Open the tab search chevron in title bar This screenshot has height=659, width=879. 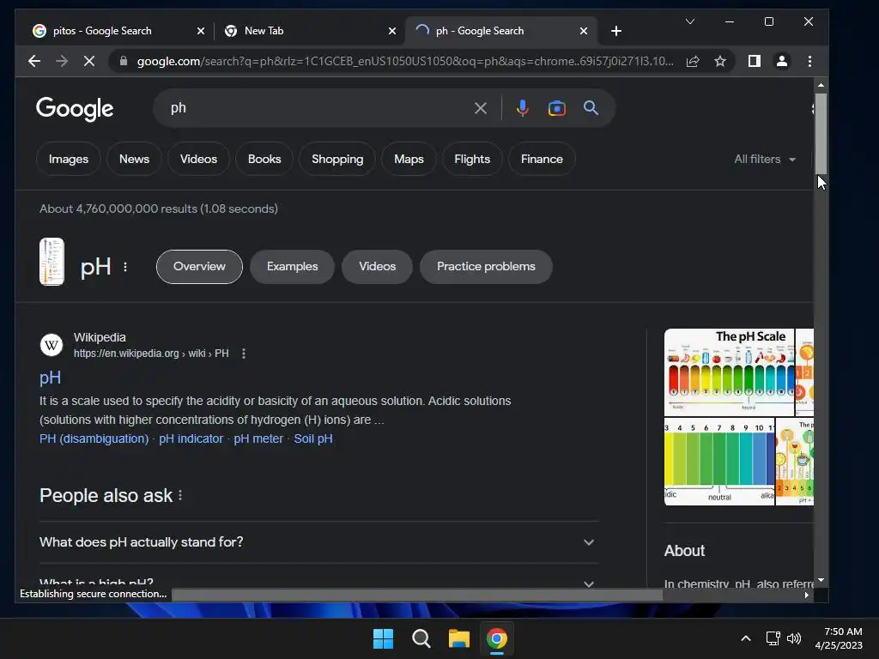coord(690,21)
